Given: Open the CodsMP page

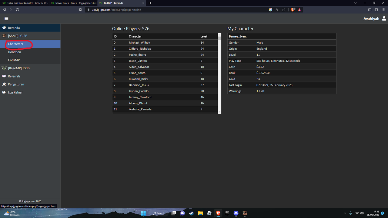Looking at the screenshot, I should pyautogui.click(x=30, y=60).
